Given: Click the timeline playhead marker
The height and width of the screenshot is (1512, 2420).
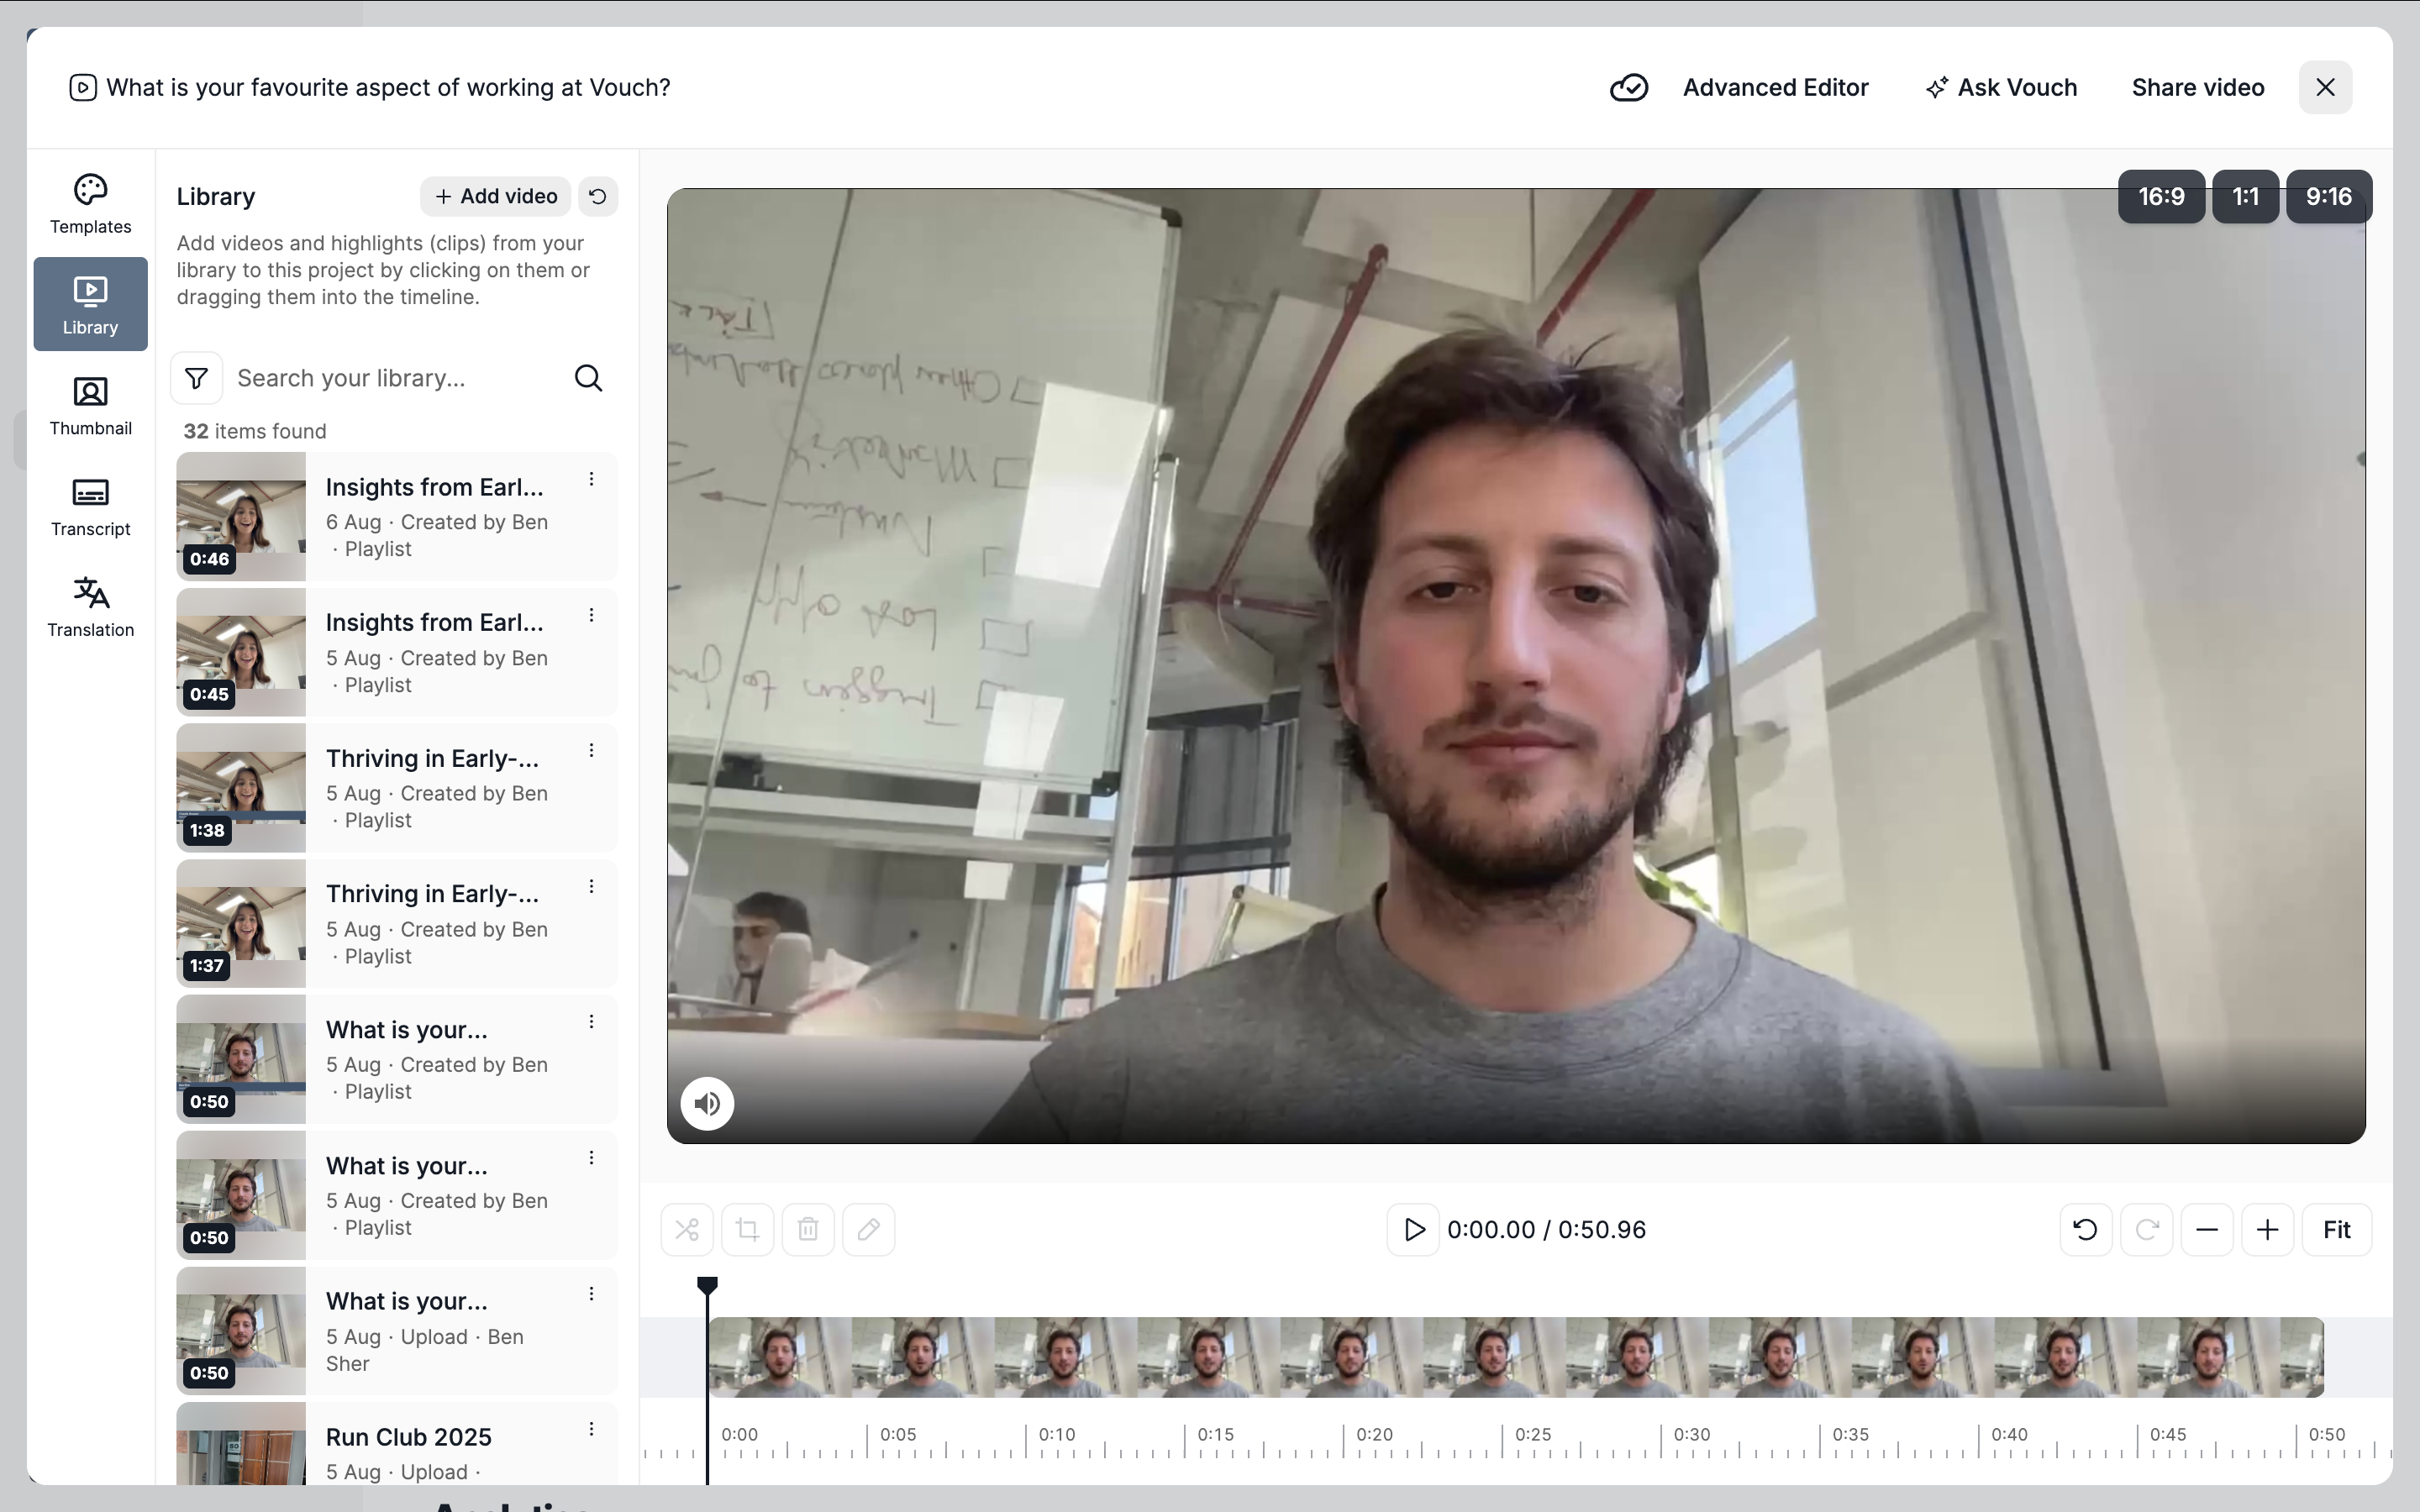Looking at the screenshot, I should pos(708,1285).
